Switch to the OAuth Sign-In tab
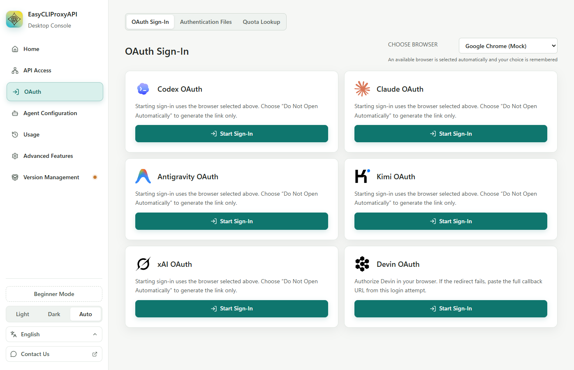574x370 pixels. (x=150, y=22)
